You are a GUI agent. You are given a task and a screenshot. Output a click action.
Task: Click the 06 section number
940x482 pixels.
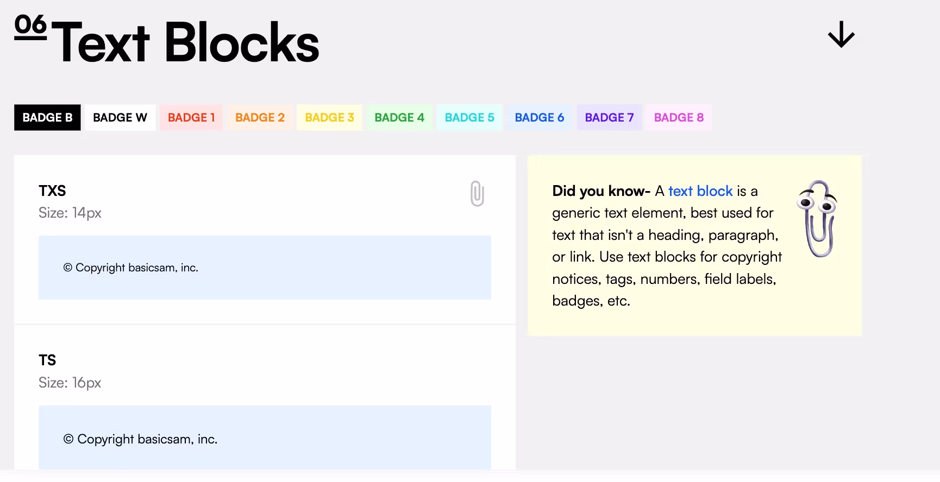pyautogui.click(x=30, y=27)
